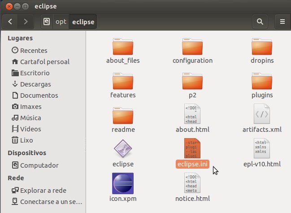The height and width of the screenshot is (213, 291).
Task: Select the dropins folder icon
Action: pos(262,47)
